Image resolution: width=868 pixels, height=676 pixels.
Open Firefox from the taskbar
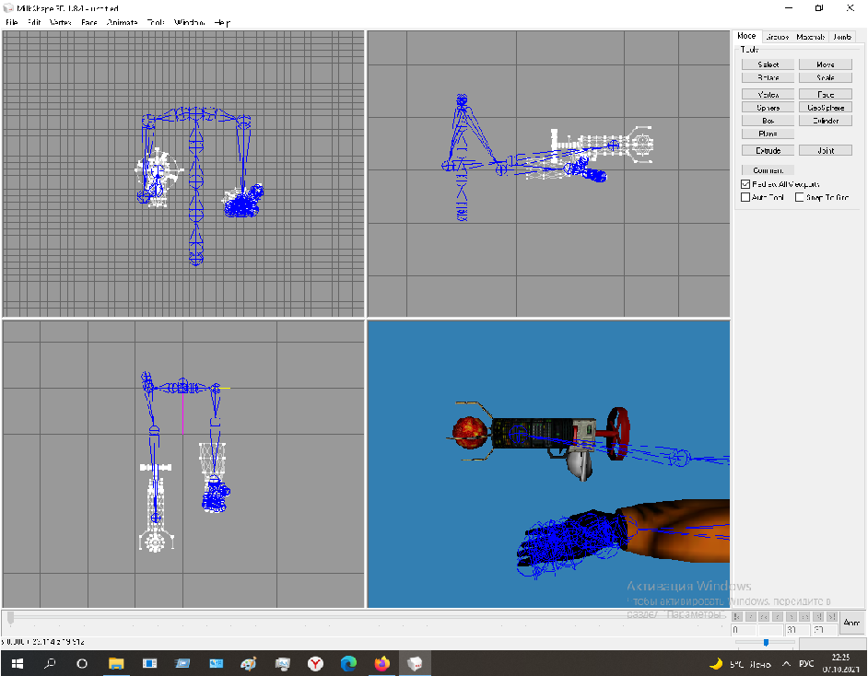tap(382, 663)
